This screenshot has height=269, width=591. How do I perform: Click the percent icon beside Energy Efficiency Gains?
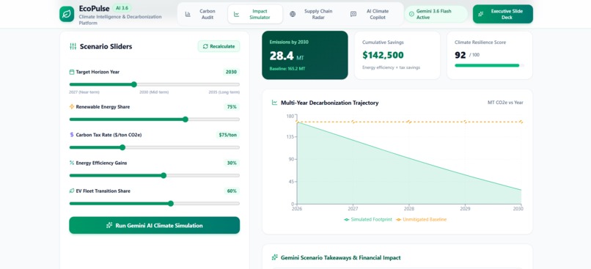[72, 163]
